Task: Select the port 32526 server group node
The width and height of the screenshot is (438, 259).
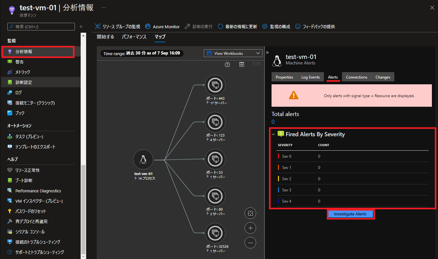Action: tap(215, 233)
